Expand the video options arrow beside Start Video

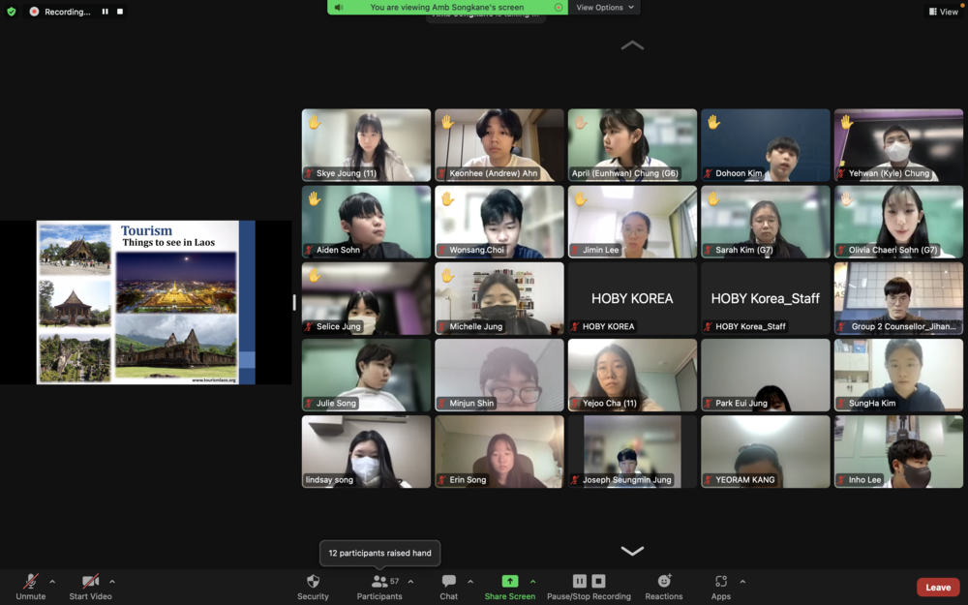(x=112, y=582)
